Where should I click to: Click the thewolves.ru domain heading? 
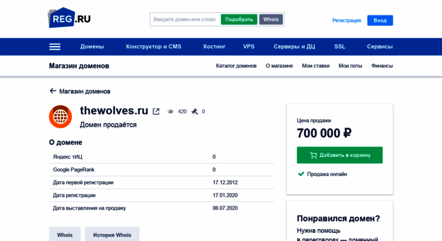coord(114,111)
